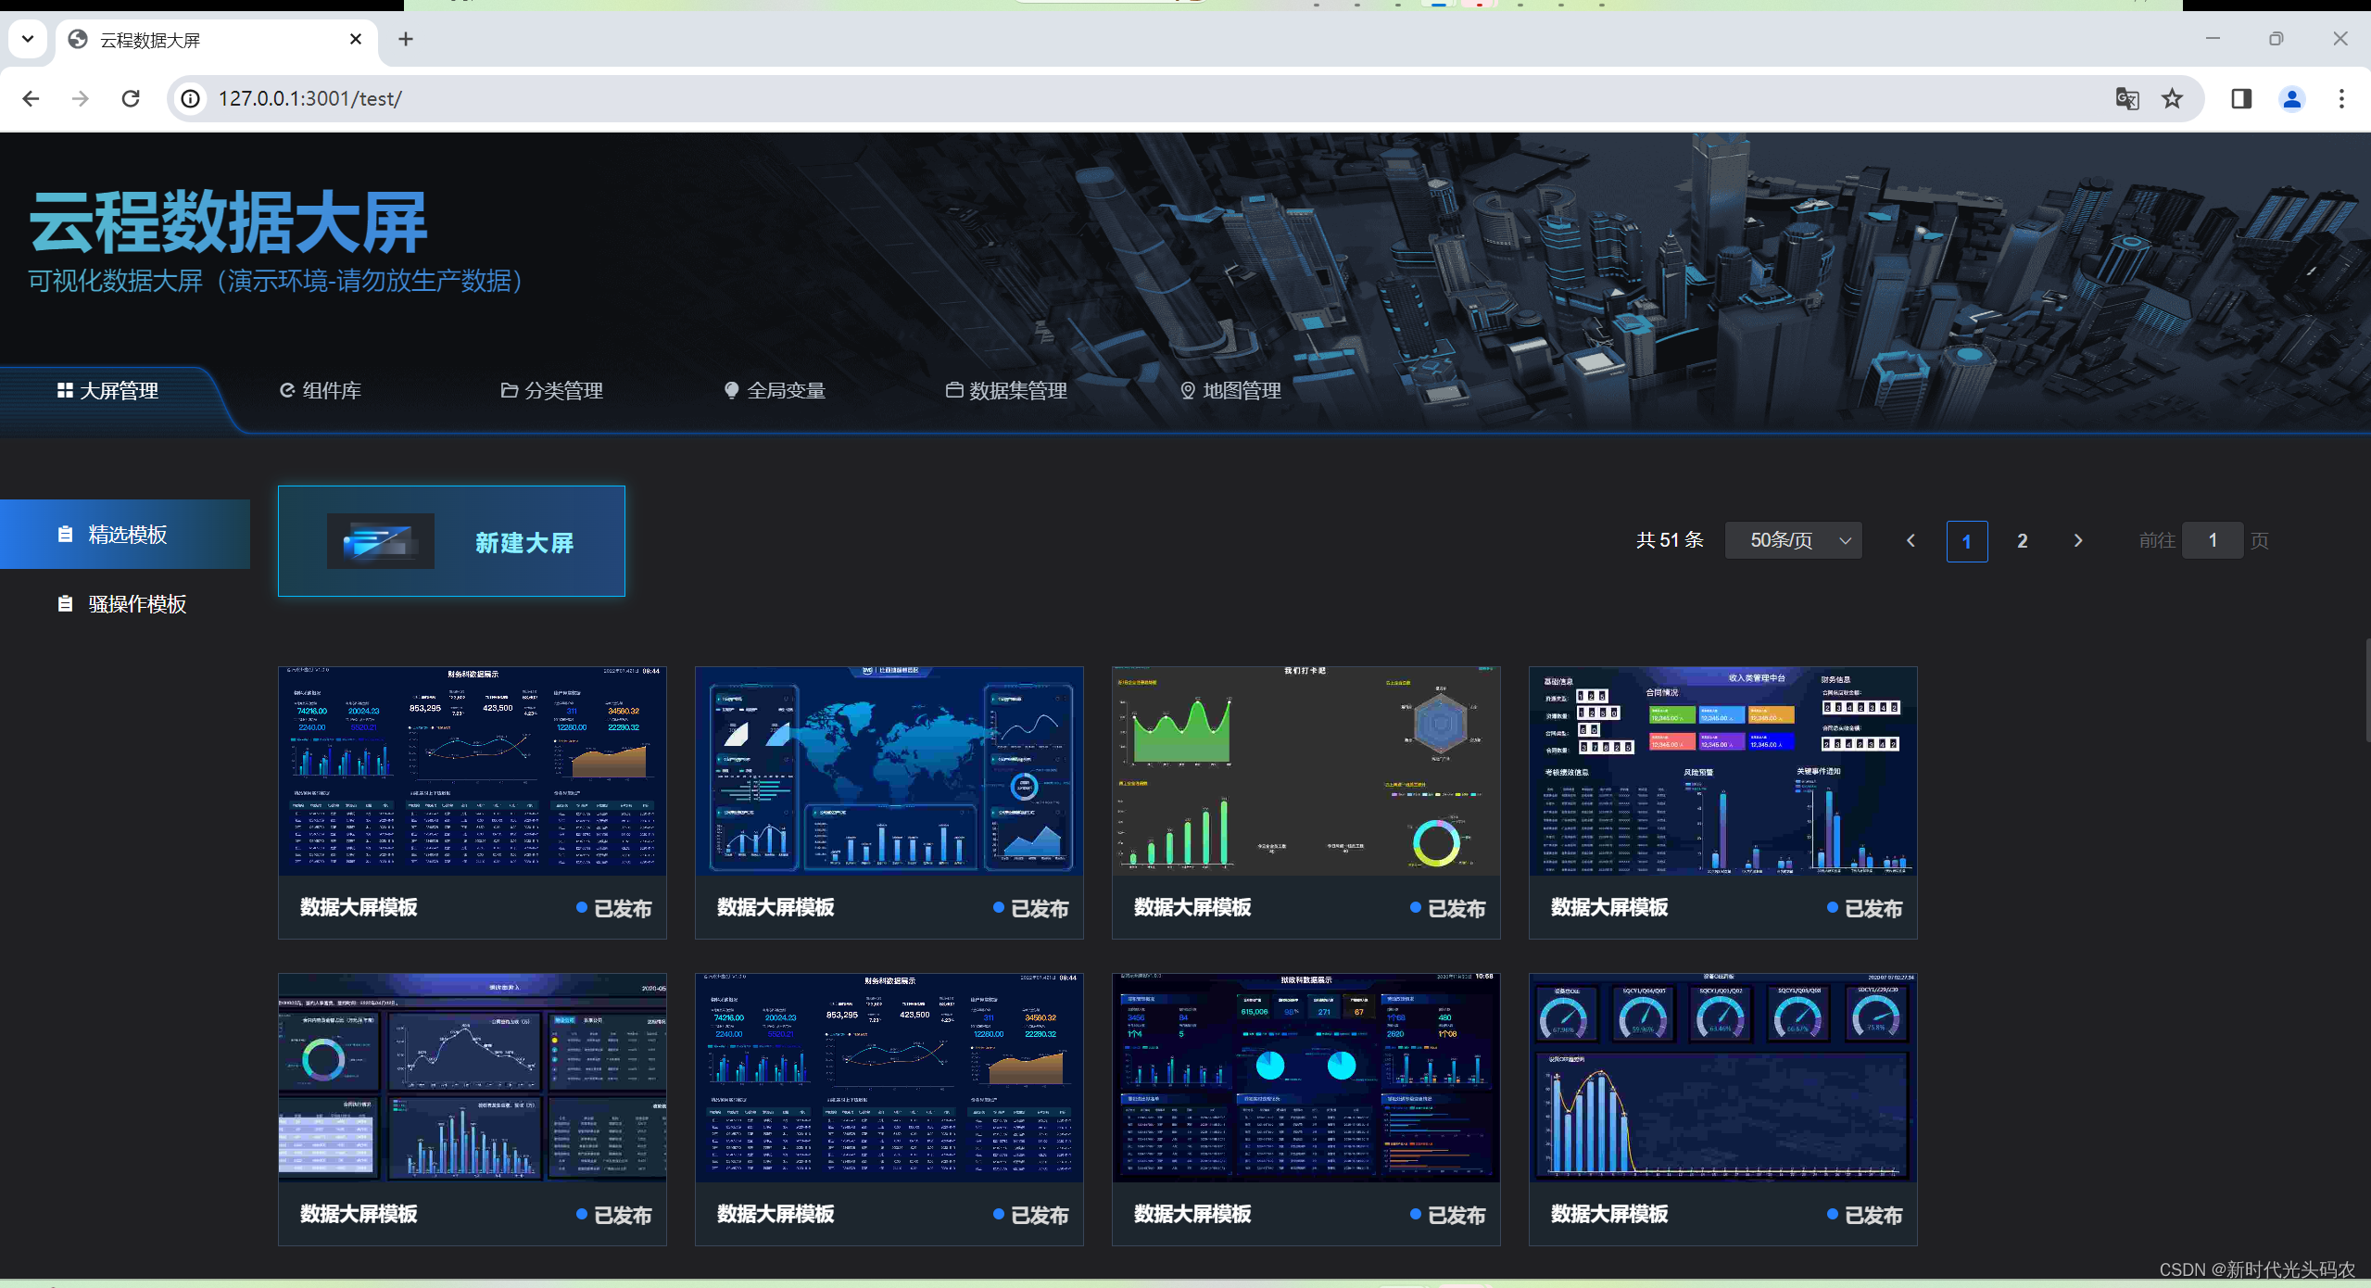2371x1288 pixels.
Task: Open Chrome three-dot menu
Action: coord(2341,98)
